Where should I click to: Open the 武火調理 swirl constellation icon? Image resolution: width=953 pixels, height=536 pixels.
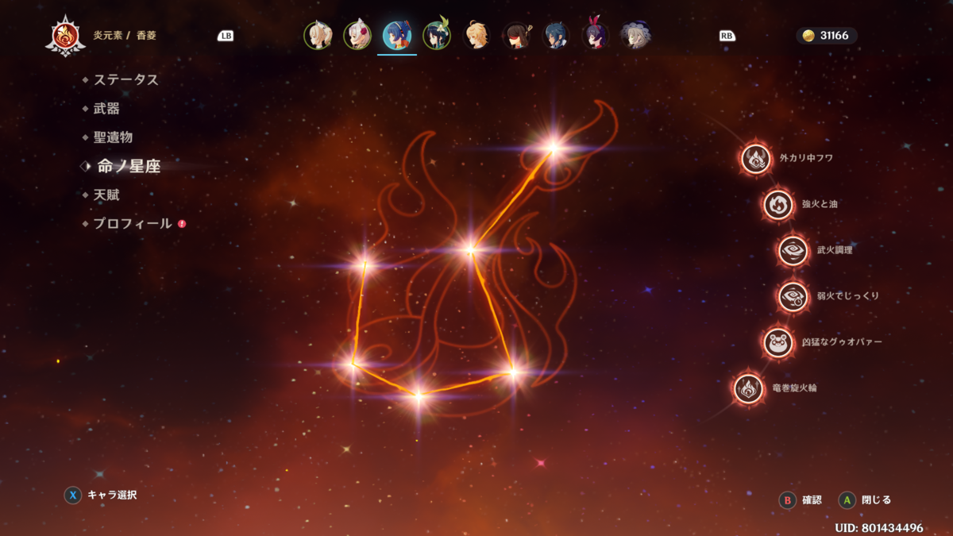[793, 250]
